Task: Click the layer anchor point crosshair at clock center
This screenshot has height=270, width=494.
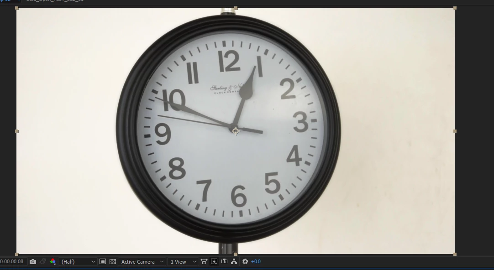Action: point(236,131)
